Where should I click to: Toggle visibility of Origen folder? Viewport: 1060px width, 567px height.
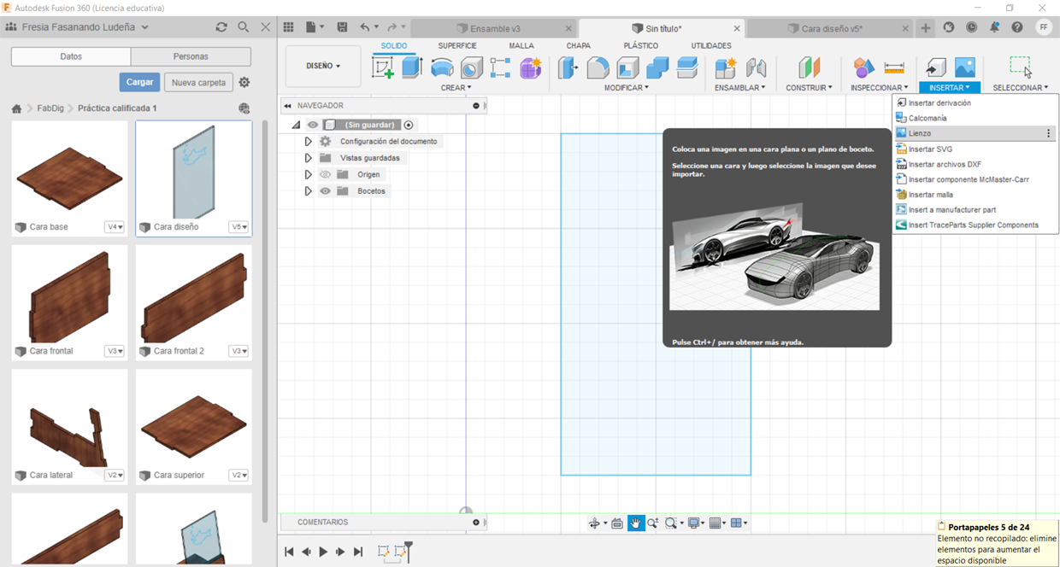point(325,175)
